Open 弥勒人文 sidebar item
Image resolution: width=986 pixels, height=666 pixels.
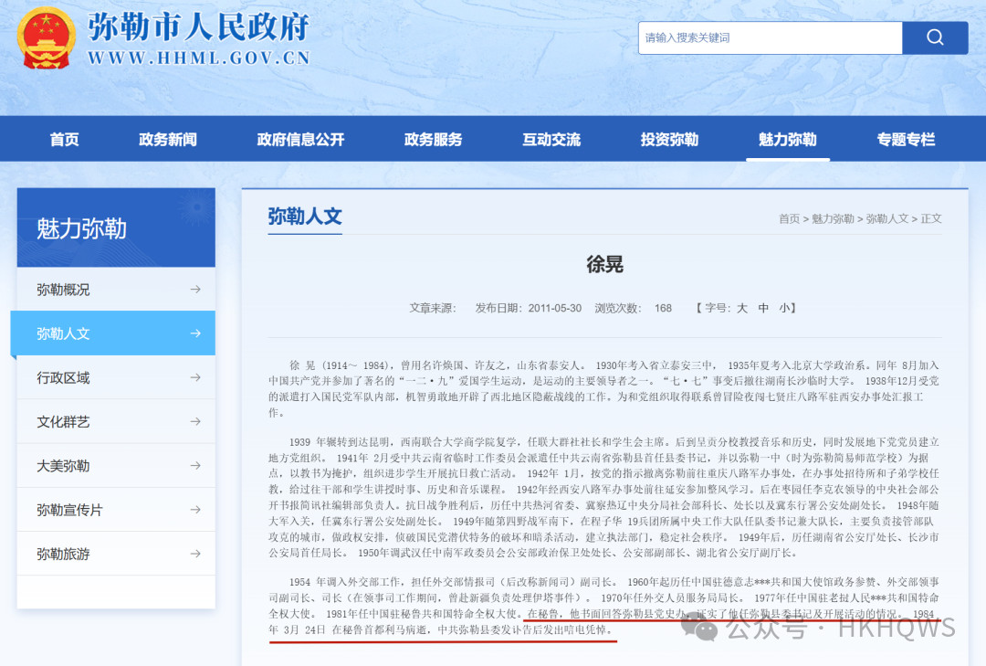112,333
